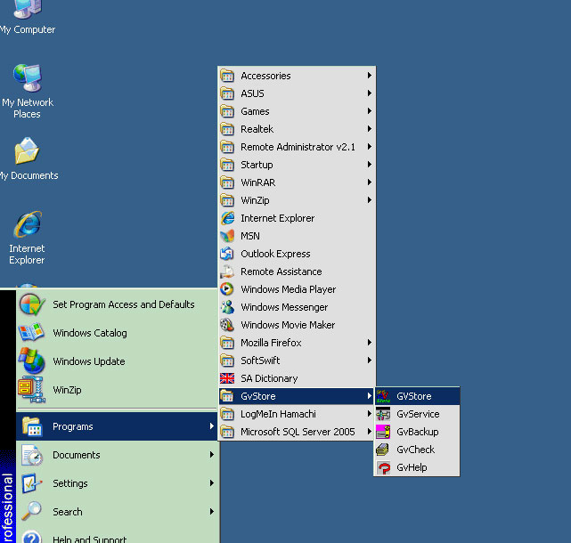The height and width of the screenshot is (543, 571).
Task: Expand the Mozilla Firefox submenu arrow
Action: coord(370,343)
